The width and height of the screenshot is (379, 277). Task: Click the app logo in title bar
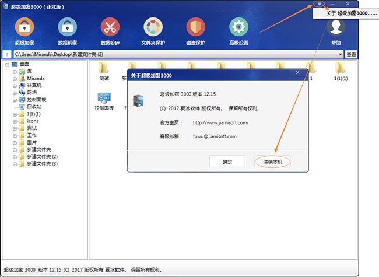[x=5, y=7]
